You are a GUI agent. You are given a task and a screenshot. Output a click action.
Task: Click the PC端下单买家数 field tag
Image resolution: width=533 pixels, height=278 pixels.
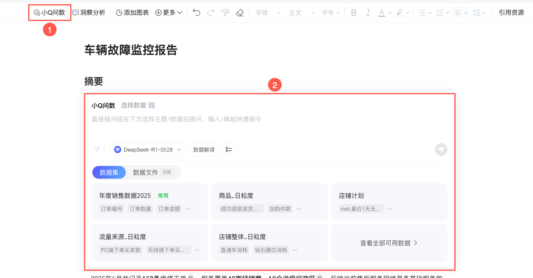pos(121,250)
